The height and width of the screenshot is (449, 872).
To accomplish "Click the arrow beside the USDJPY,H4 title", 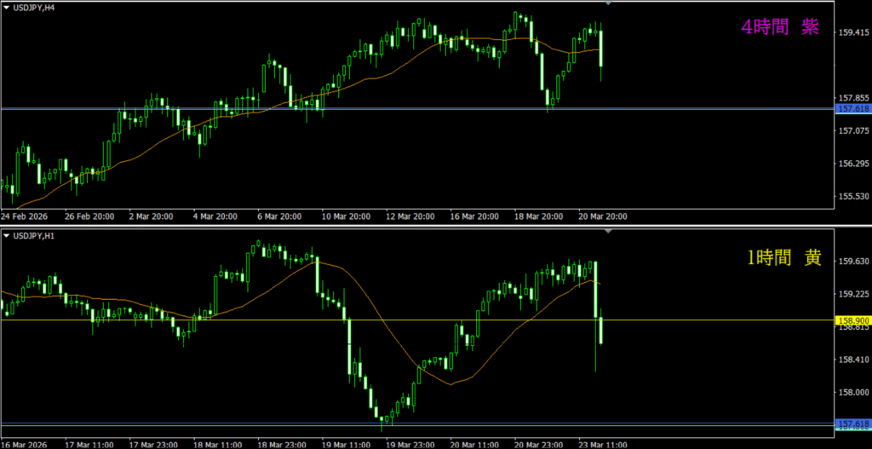I will coord(6,9).
